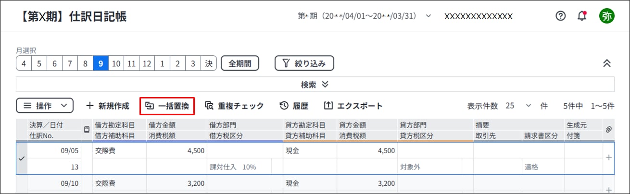Select month 10 tab
Image resolution: width=630 pixels, height=194 pixels.
tap(116, 63)
